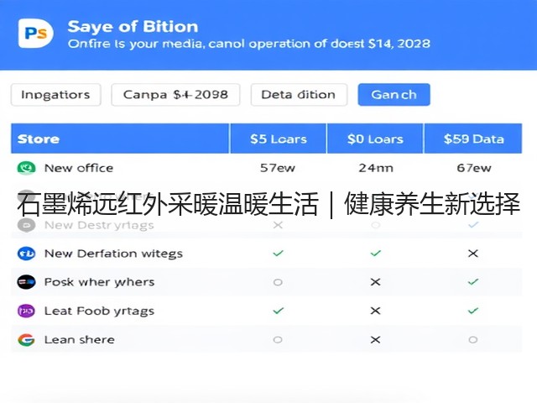Viewport: 537px width, 403px height.
Task: Click X mark for New Derfation $59 Data
Action: pyautogui.click(x=473, y=254)
